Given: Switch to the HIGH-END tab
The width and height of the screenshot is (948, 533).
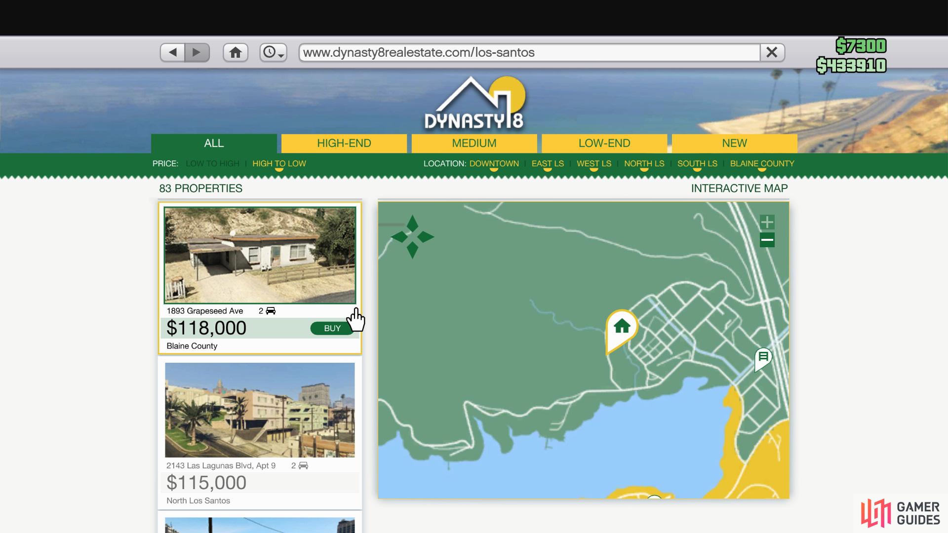Looking at the screenshot, I should coord(344,143).
